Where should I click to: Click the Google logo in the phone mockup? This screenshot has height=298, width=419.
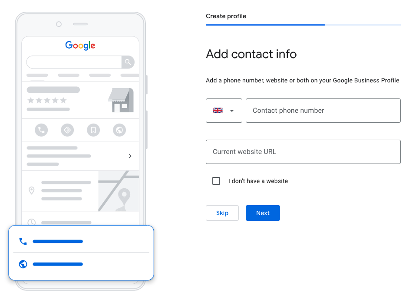click(80, 46)
